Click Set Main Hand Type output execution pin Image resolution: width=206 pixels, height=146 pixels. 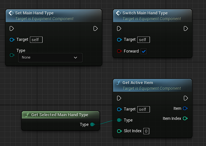(96, 28)
